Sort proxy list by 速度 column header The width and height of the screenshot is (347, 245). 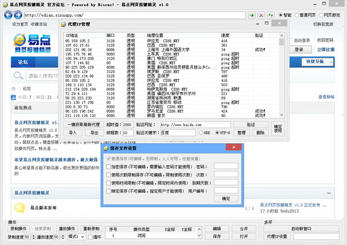237,35
